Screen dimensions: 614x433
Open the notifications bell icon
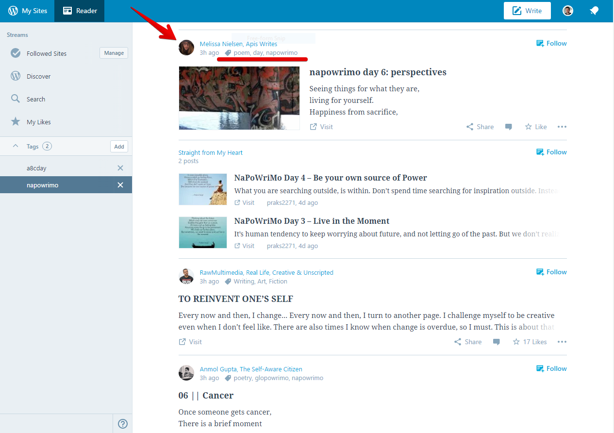tap(594, 11)
